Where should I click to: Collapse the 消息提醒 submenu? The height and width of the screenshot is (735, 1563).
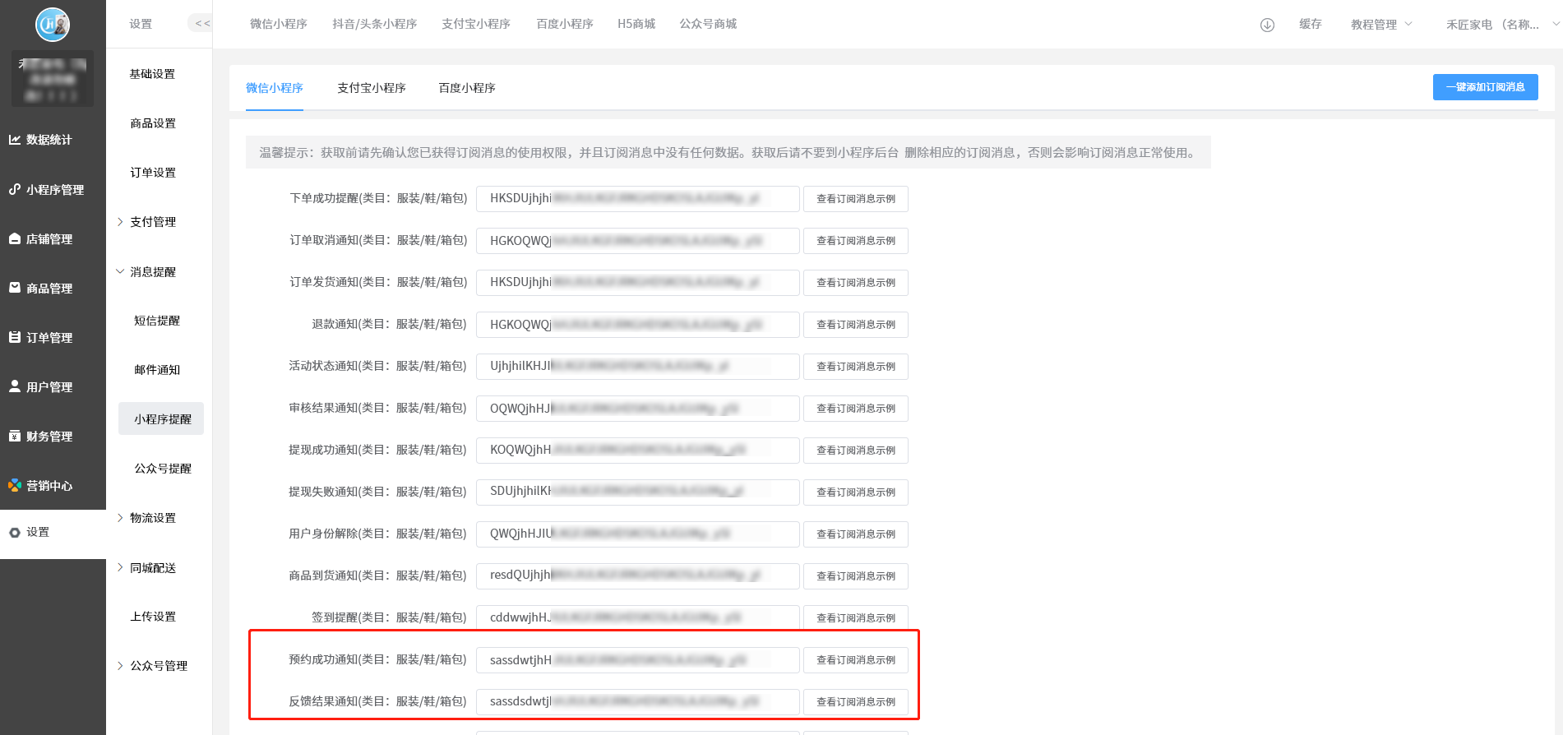pyautogui.click(x=120, y=271)
